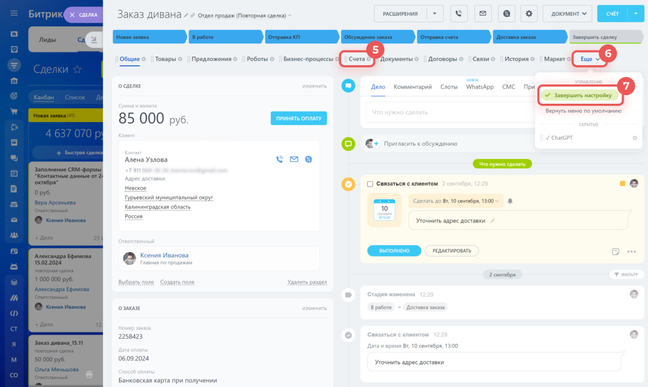Open gear settings for hidden ChatGPT item
The height and width of the screenshot is (387, 648).
635,138
